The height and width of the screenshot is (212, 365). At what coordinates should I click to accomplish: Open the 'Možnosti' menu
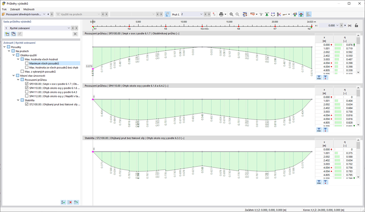coord(29,9)
